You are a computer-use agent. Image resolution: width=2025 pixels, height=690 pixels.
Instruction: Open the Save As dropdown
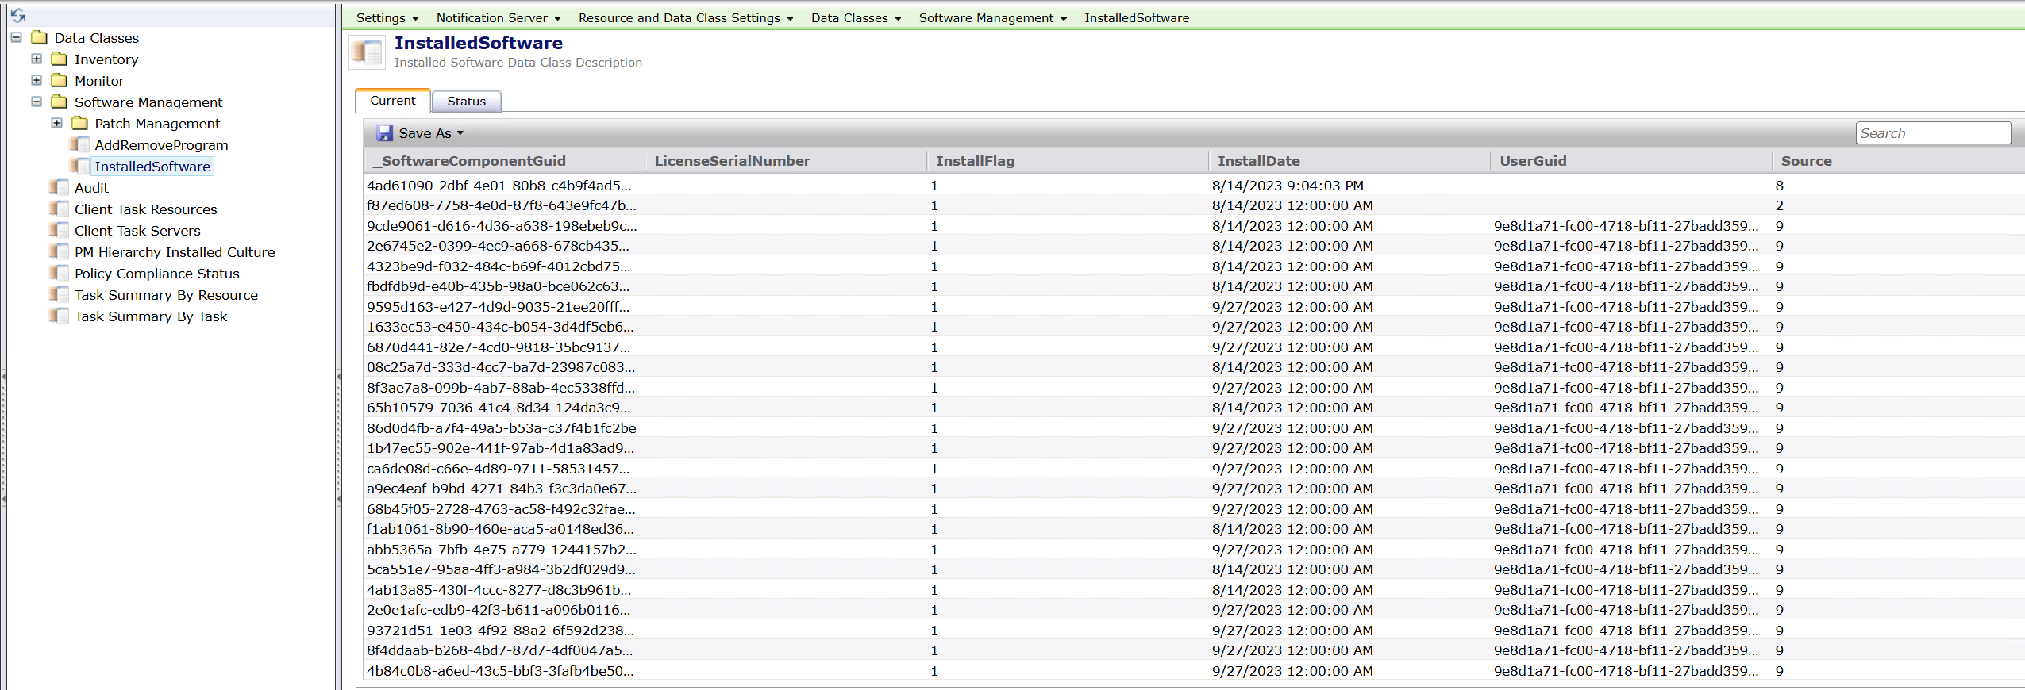(460, 133)
